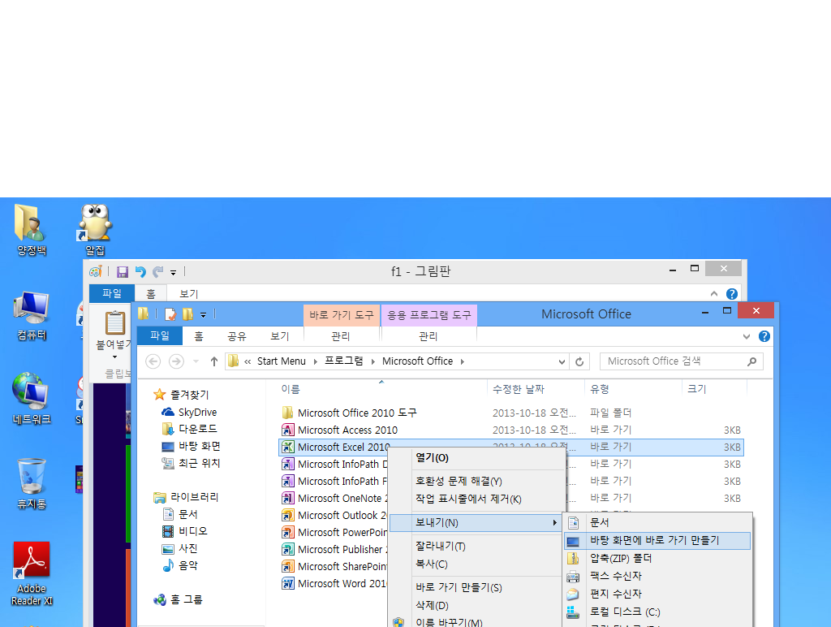Select 다운로드 in the navigation pane
The image size is (831, 627).
(198, 429)
